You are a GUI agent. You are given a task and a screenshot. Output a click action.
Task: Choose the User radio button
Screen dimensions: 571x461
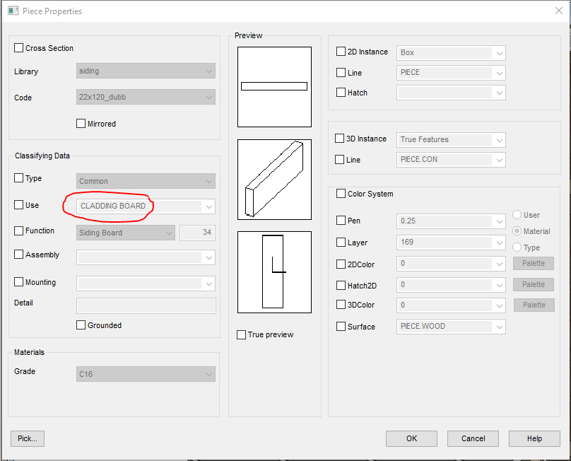click(517, 215)
